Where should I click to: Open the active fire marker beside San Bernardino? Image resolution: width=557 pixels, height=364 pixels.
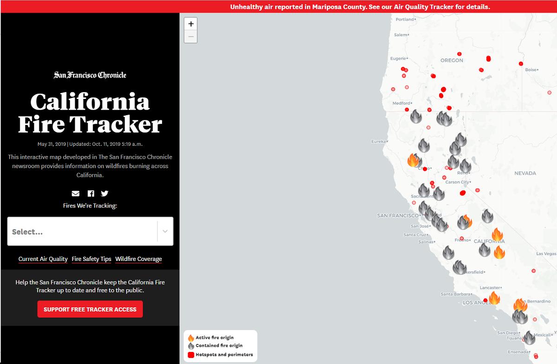click(520, 305)
